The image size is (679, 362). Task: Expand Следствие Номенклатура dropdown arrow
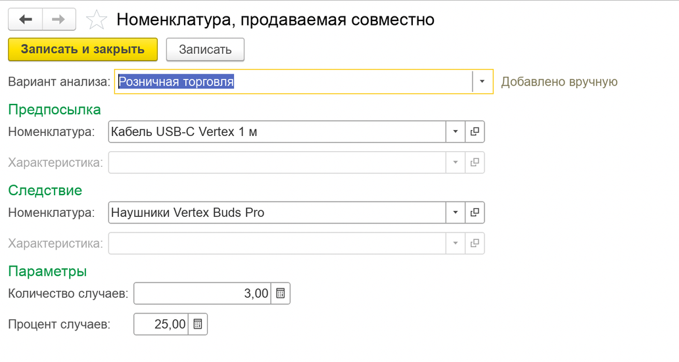point(456,213)
